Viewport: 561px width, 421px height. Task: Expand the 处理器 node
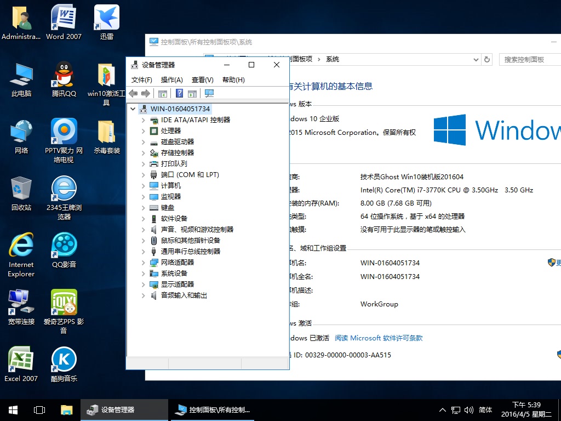[x=143, y=131]
